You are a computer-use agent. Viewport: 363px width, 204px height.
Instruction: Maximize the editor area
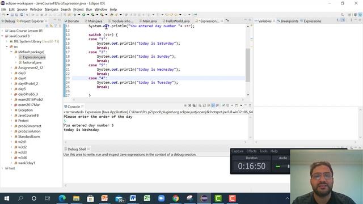(x=250, y=20)
